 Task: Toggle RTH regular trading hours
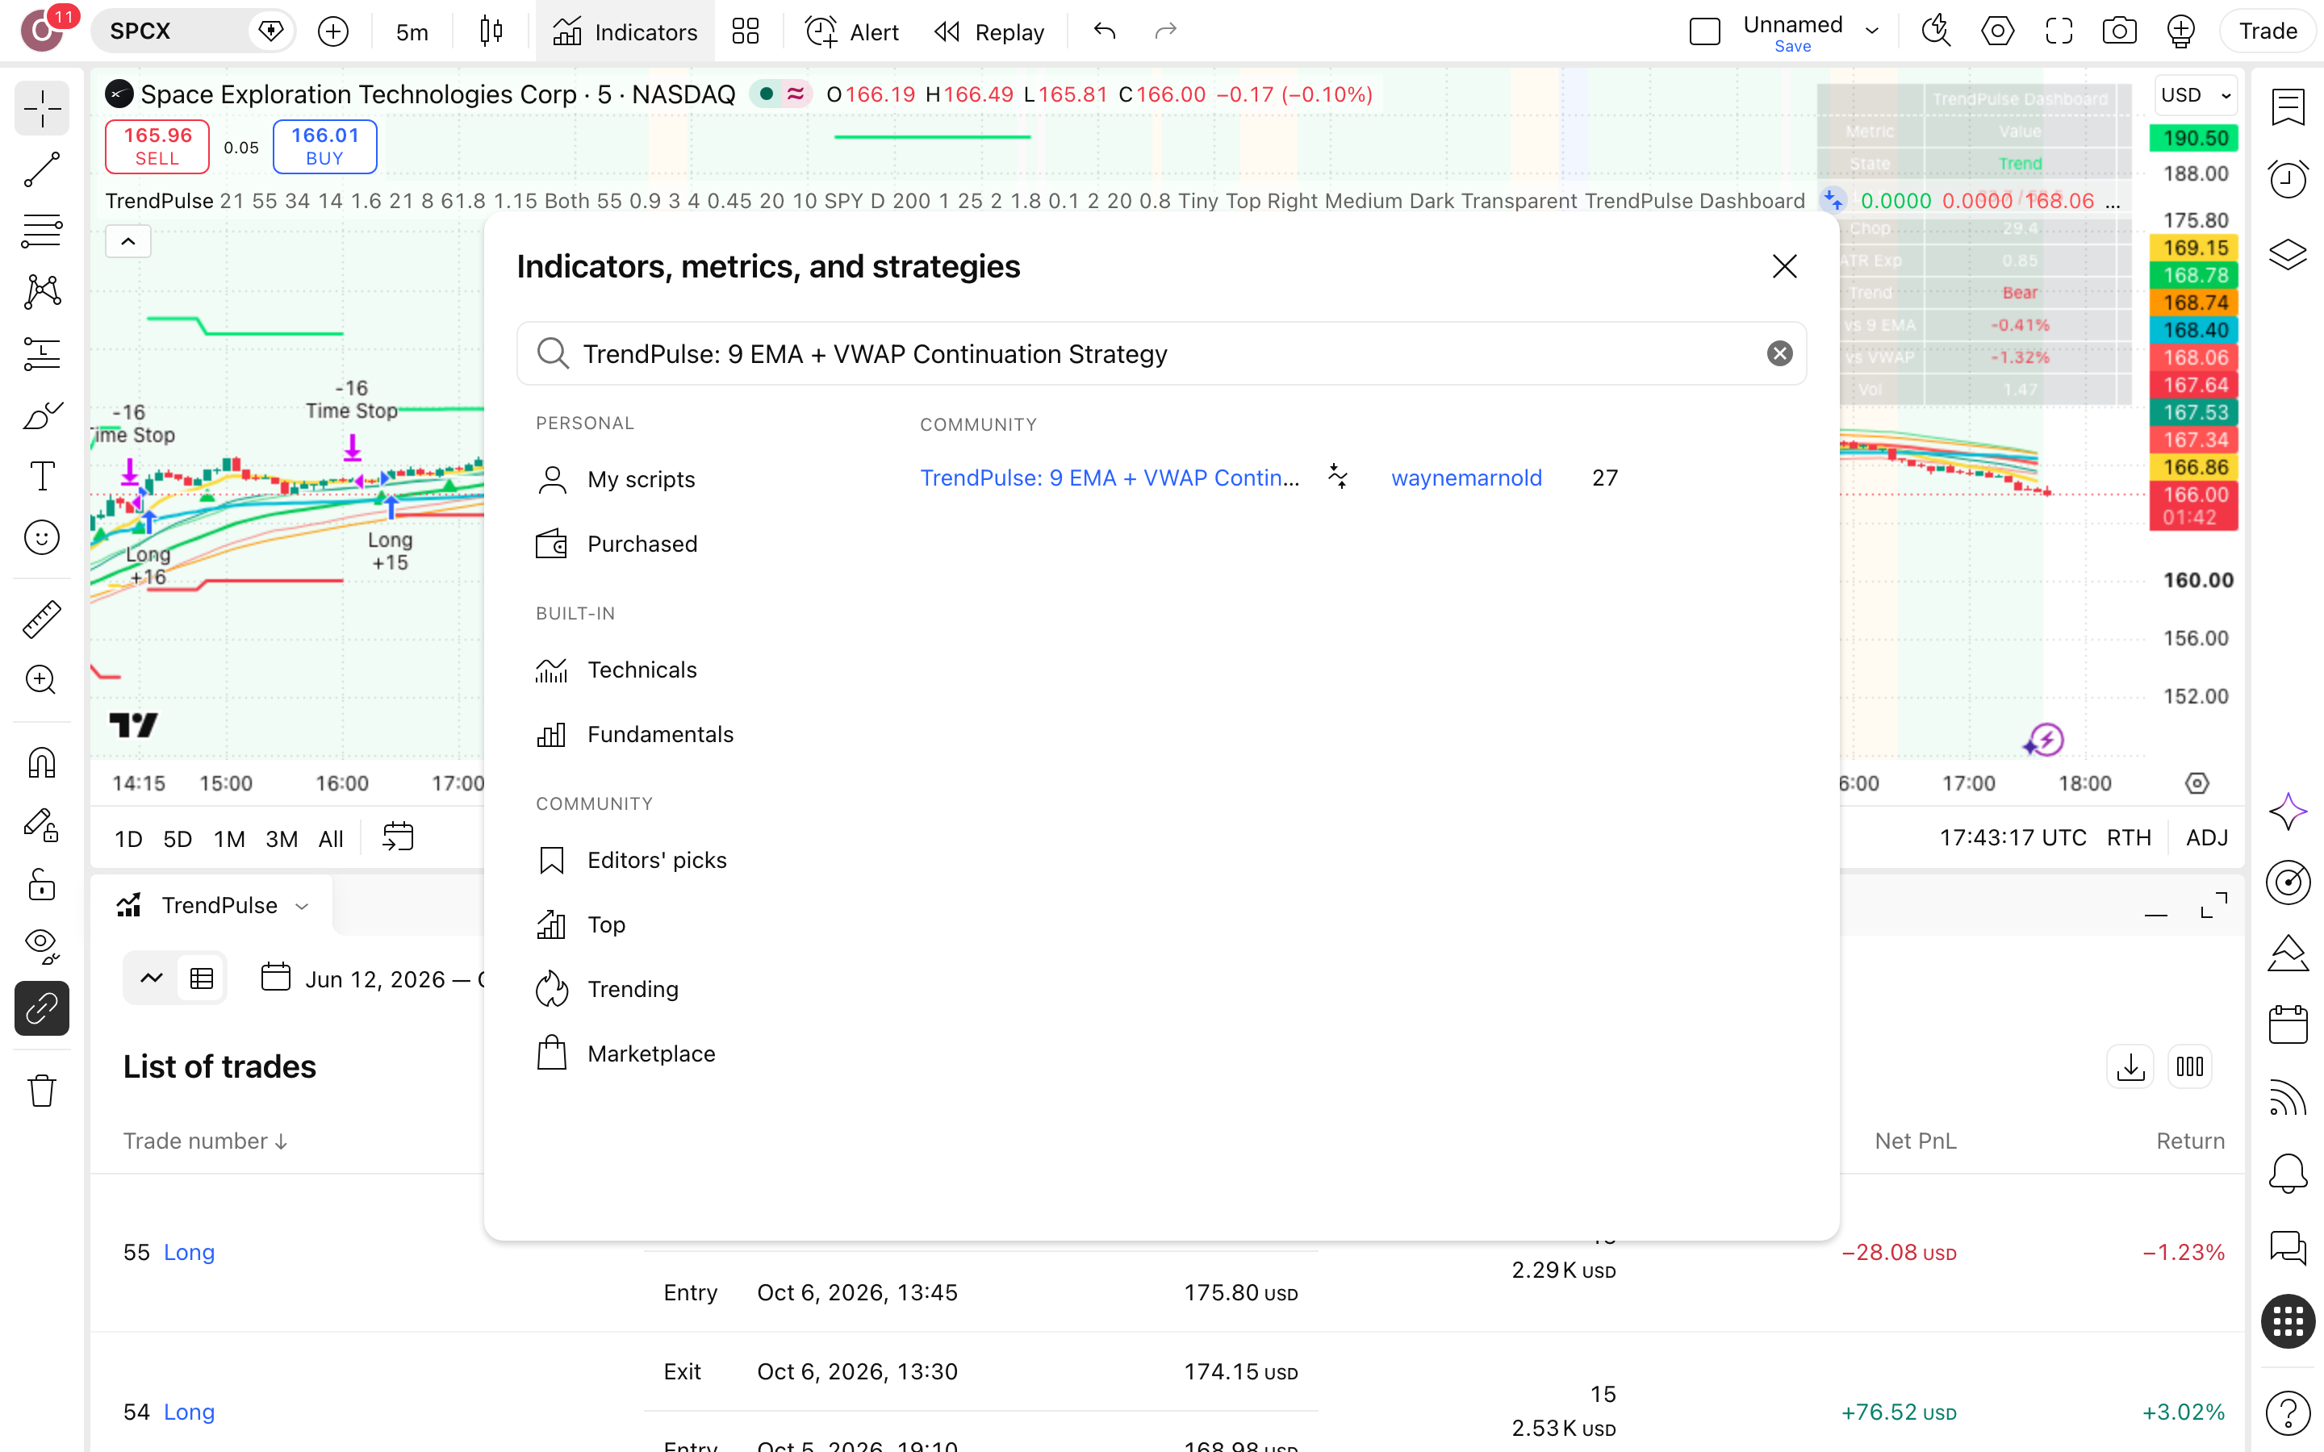pos(2129,838)
